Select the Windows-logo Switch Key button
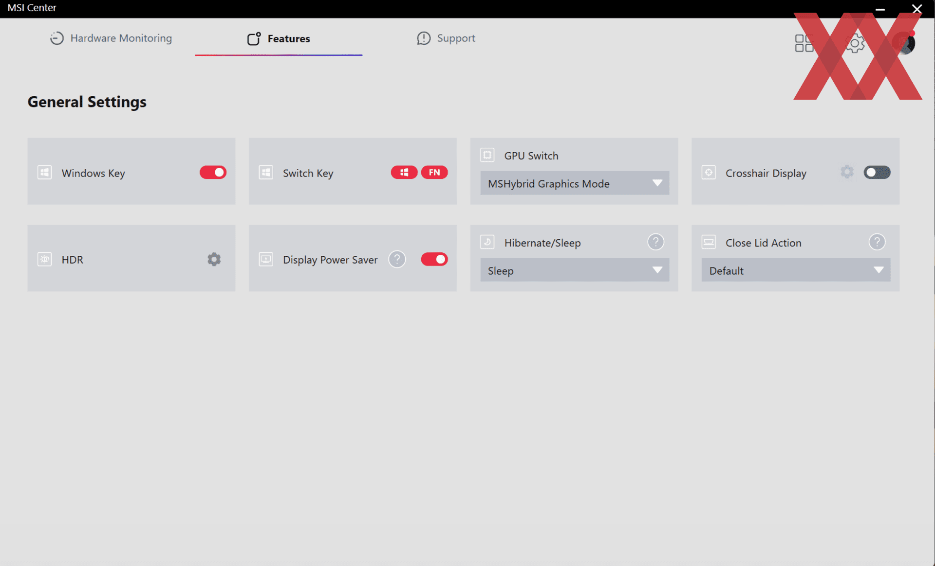Viewport: 935px width, 566px height. point(404,172)
